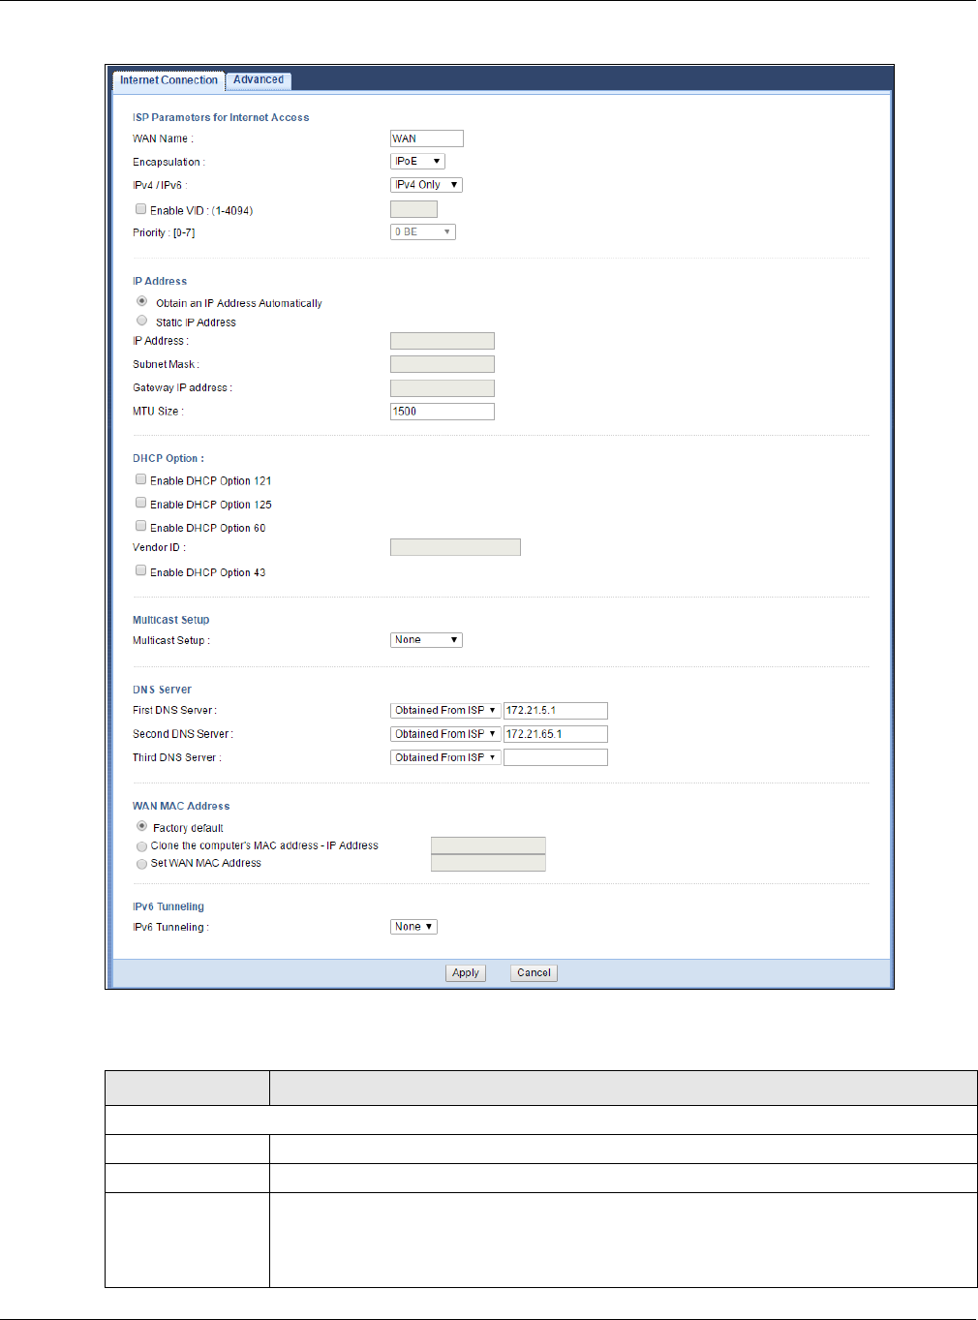Enable DHCP Option 43 checkbox
Image resolution: width=978 pixels, height=1320 pixels.
(141, 570)
